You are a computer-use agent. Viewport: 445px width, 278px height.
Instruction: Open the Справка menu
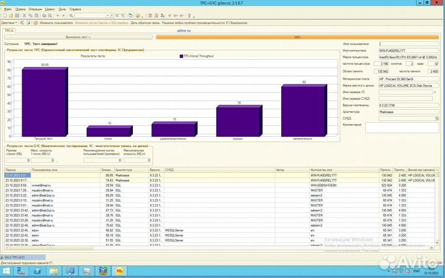(x=75, y=9)
